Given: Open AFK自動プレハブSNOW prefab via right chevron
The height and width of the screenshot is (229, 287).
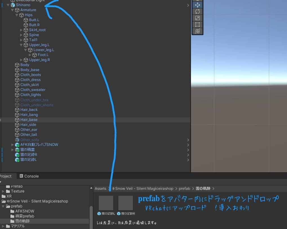Looking at the screenshot, I should pos(188,145).
